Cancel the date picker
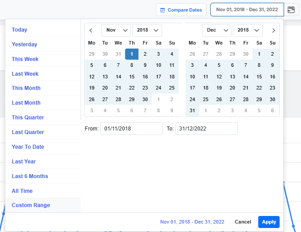Viewport: 301px width, 232px height. tap(243, 222)
